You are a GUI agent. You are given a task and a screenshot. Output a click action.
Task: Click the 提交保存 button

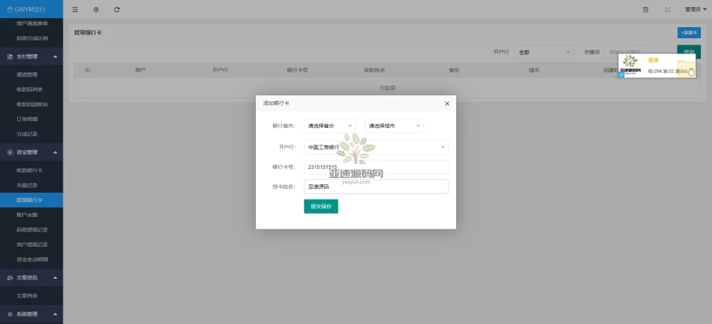click(x=321, y=206)
